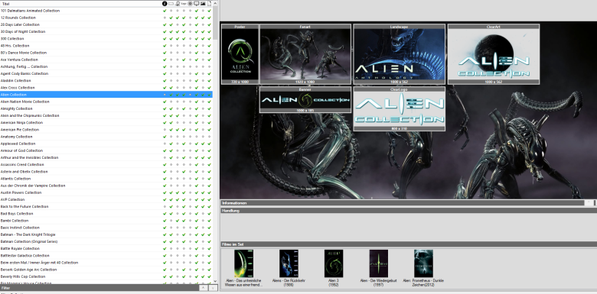Image resolution: width=597 pixels, height=294 pixels.
Task: Select the 12 Rounds Collection row
Action: [106, 18]
